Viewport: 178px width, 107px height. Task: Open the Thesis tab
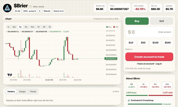click(33, 92)
